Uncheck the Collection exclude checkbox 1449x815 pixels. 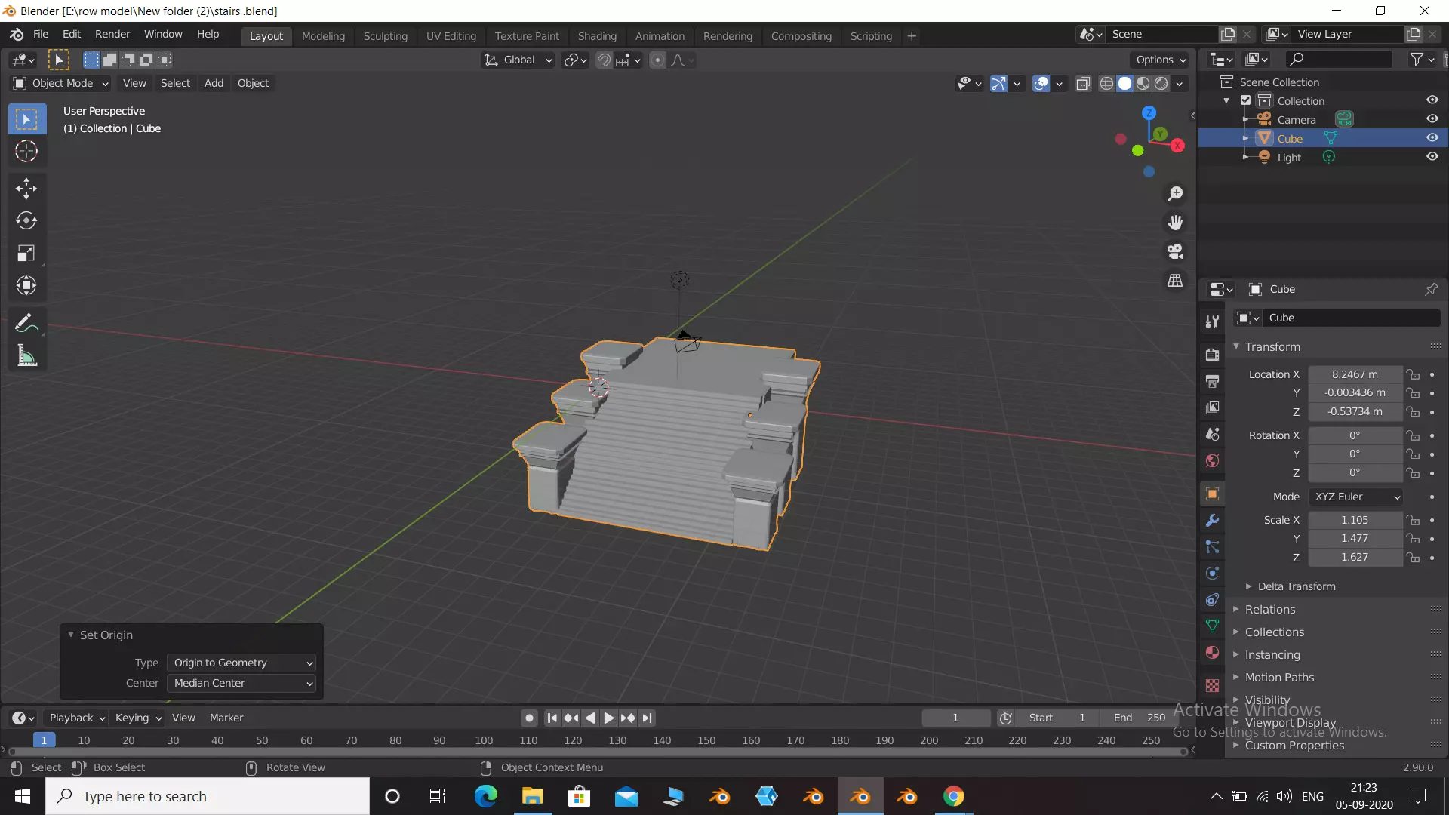[1246, 100]
